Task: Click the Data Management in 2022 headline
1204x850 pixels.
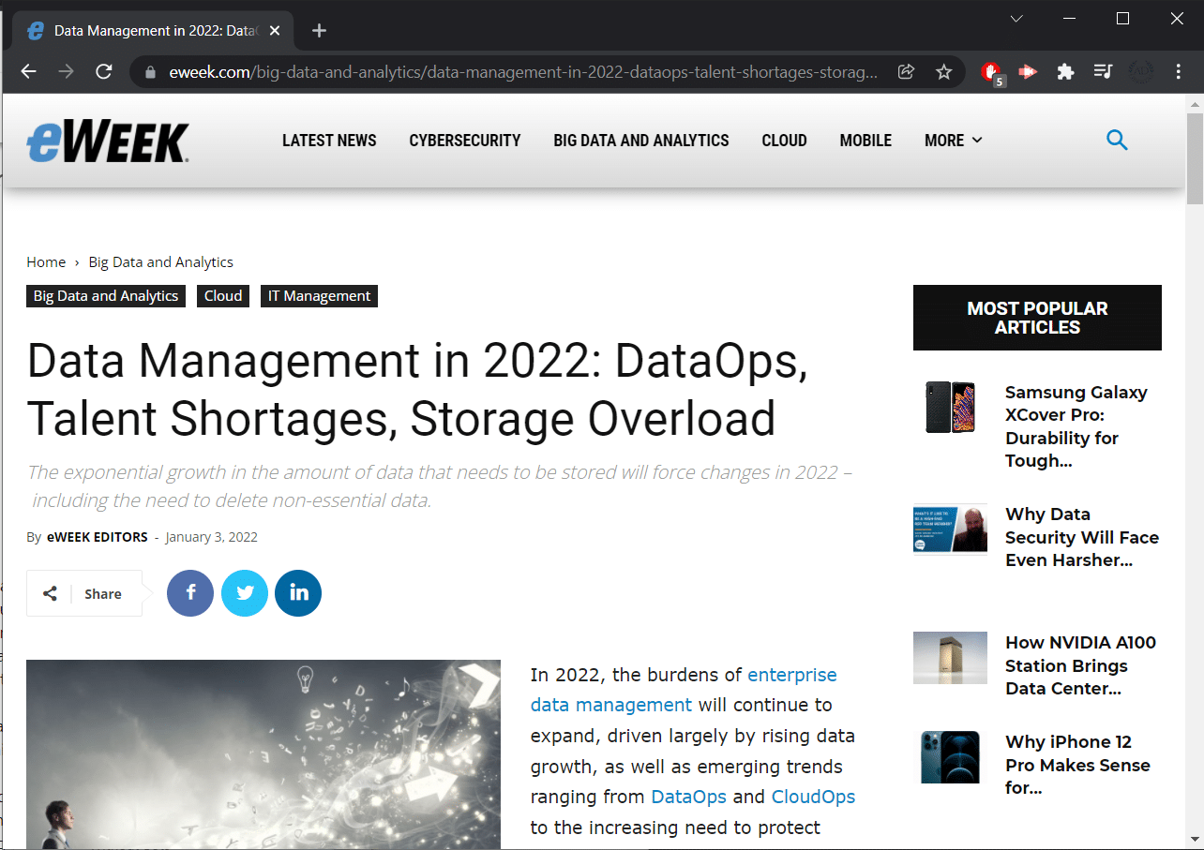Action: [417, 390]
